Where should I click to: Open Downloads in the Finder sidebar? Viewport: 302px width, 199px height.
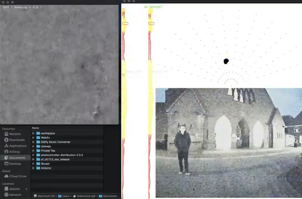tap(14, 140)
